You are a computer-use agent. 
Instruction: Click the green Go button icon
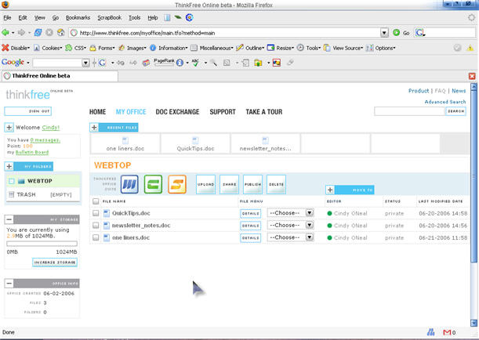coord(396,33)
